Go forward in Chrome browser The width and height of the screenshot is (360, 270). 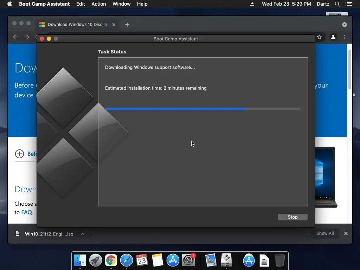click(x=27, y=37)
